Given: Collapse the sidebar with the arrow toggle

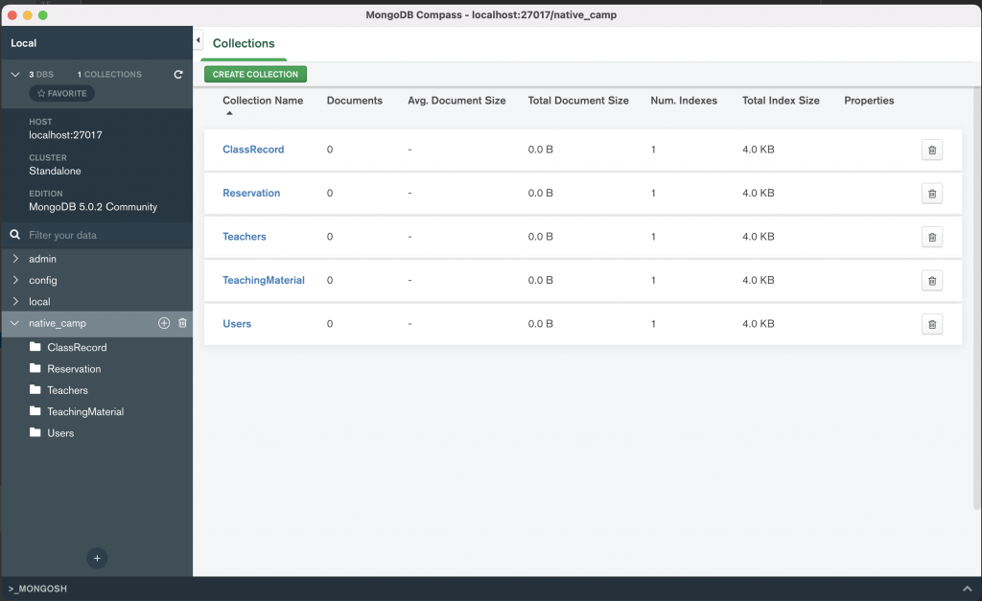Looking at the screenshot, I should 198,40.
